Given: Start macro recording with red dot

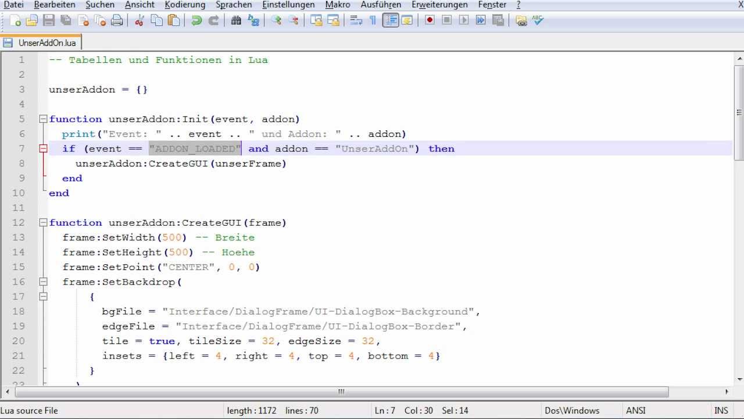Looking at the screenshot, I should tap(430, 20).
